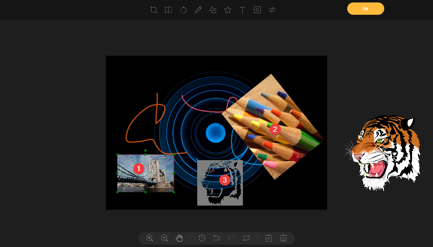
Task: Delete all objects on canvas
Action: tap(283, 238)
